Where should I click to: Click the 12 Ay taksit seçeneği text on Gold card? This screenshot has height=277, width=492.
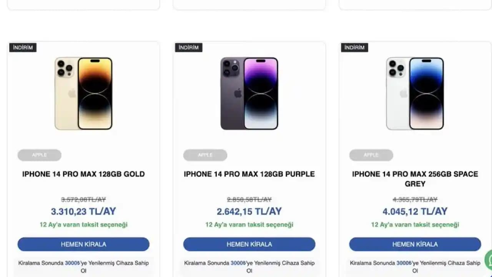pos(83,224)
